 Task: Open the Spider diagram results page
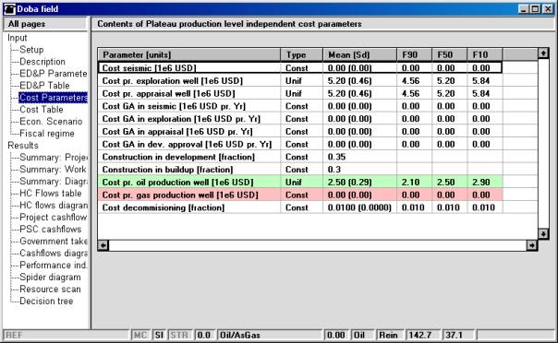50,278
